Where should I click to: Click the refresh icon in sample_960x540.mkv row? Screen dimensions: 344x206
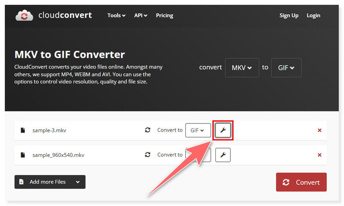(147, 155)
